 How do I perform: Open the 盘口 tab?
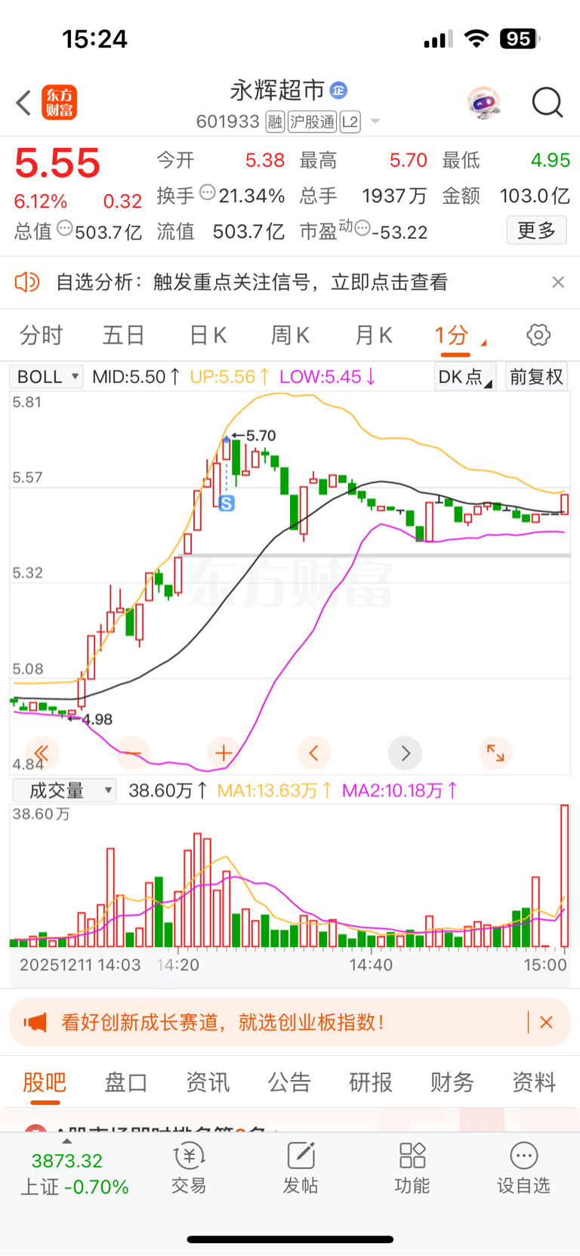126,1082
